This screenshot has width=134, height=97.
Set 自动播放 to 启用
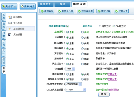[x=68, y=38]
